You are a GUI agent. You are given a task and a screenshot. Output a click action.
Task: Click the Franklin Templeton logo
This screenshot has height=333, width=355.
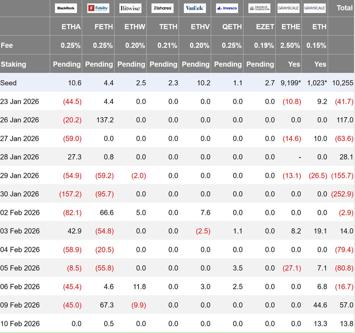[259, 8]
